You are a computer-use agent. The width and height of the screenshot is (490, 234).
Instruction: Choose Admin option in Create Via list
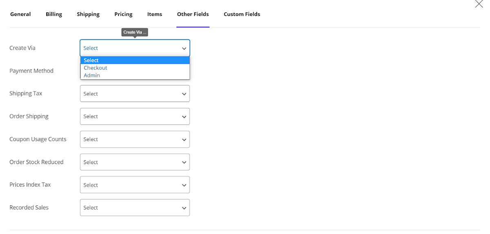(x=92, y=75)
